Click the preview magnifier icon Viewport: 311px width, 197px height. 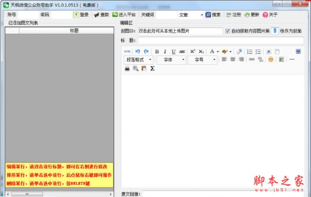click(x=136, y=68)
